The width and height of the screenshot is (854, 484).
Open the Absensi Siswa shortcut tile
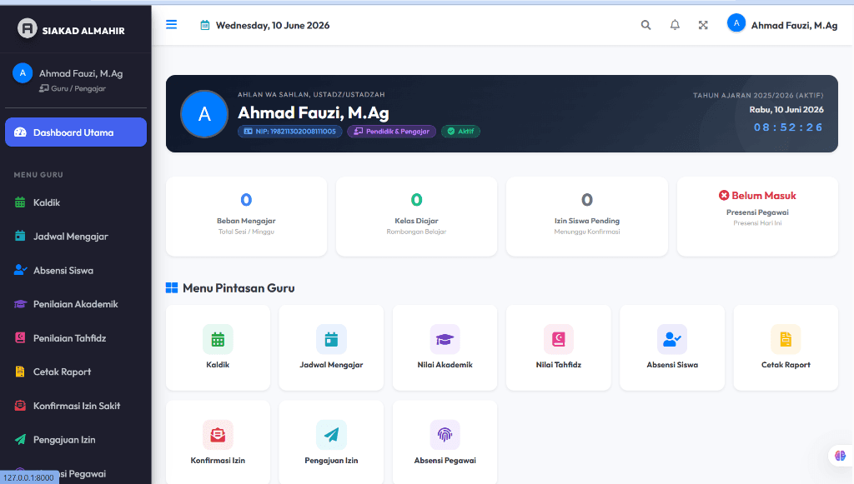coord(672,347)
